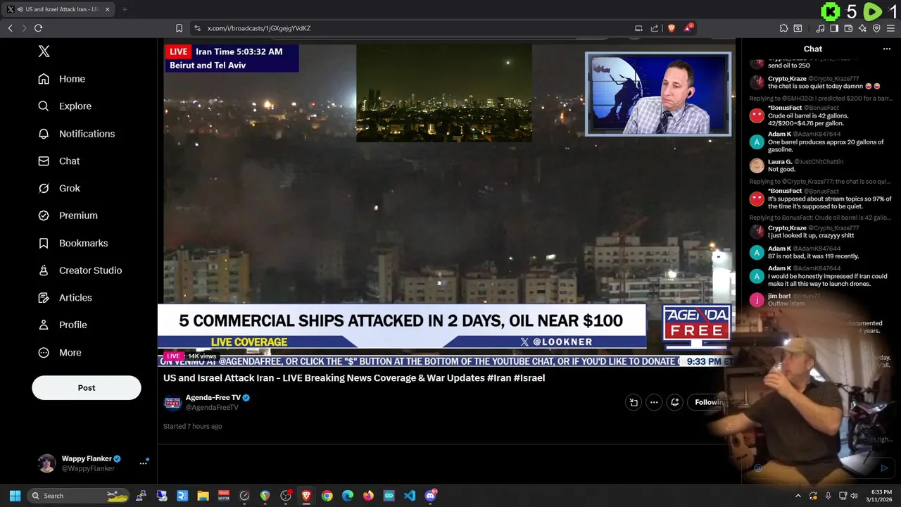Image resolution: width=901 pixels, height=507 pixels.
Task: Open the Brave Wallet icon
Action: (x=848, y=28)
